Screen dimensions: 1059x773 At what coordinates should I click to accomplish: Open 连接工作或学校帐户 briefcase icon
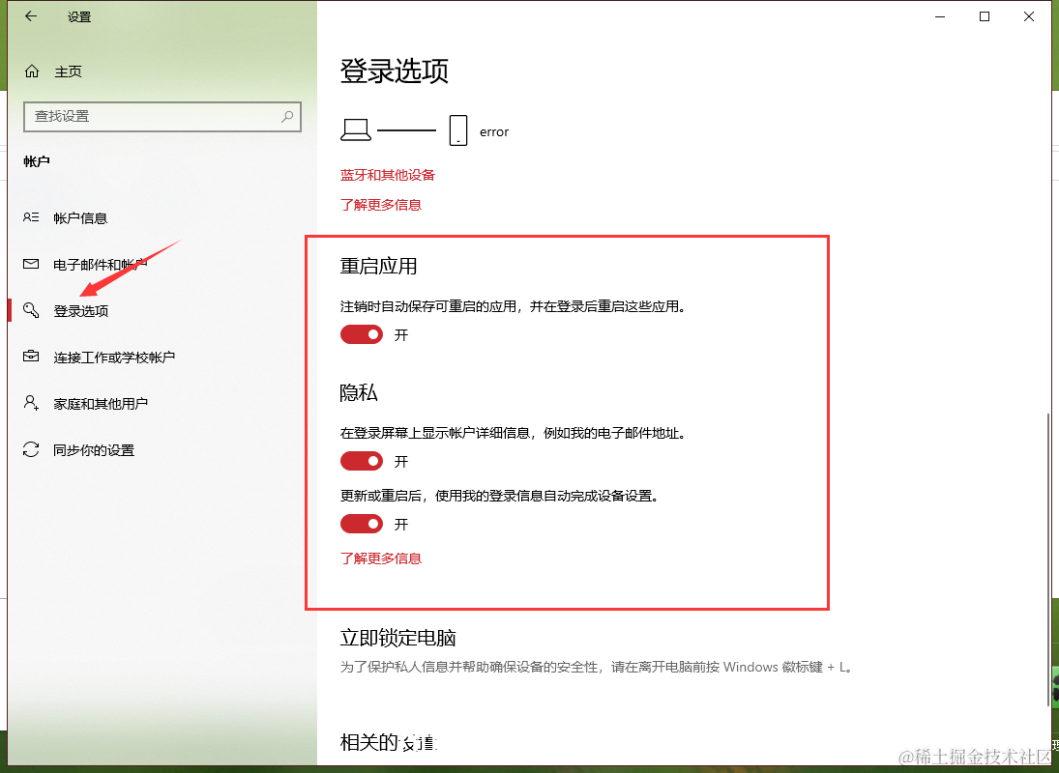click(x=31, y=357)
